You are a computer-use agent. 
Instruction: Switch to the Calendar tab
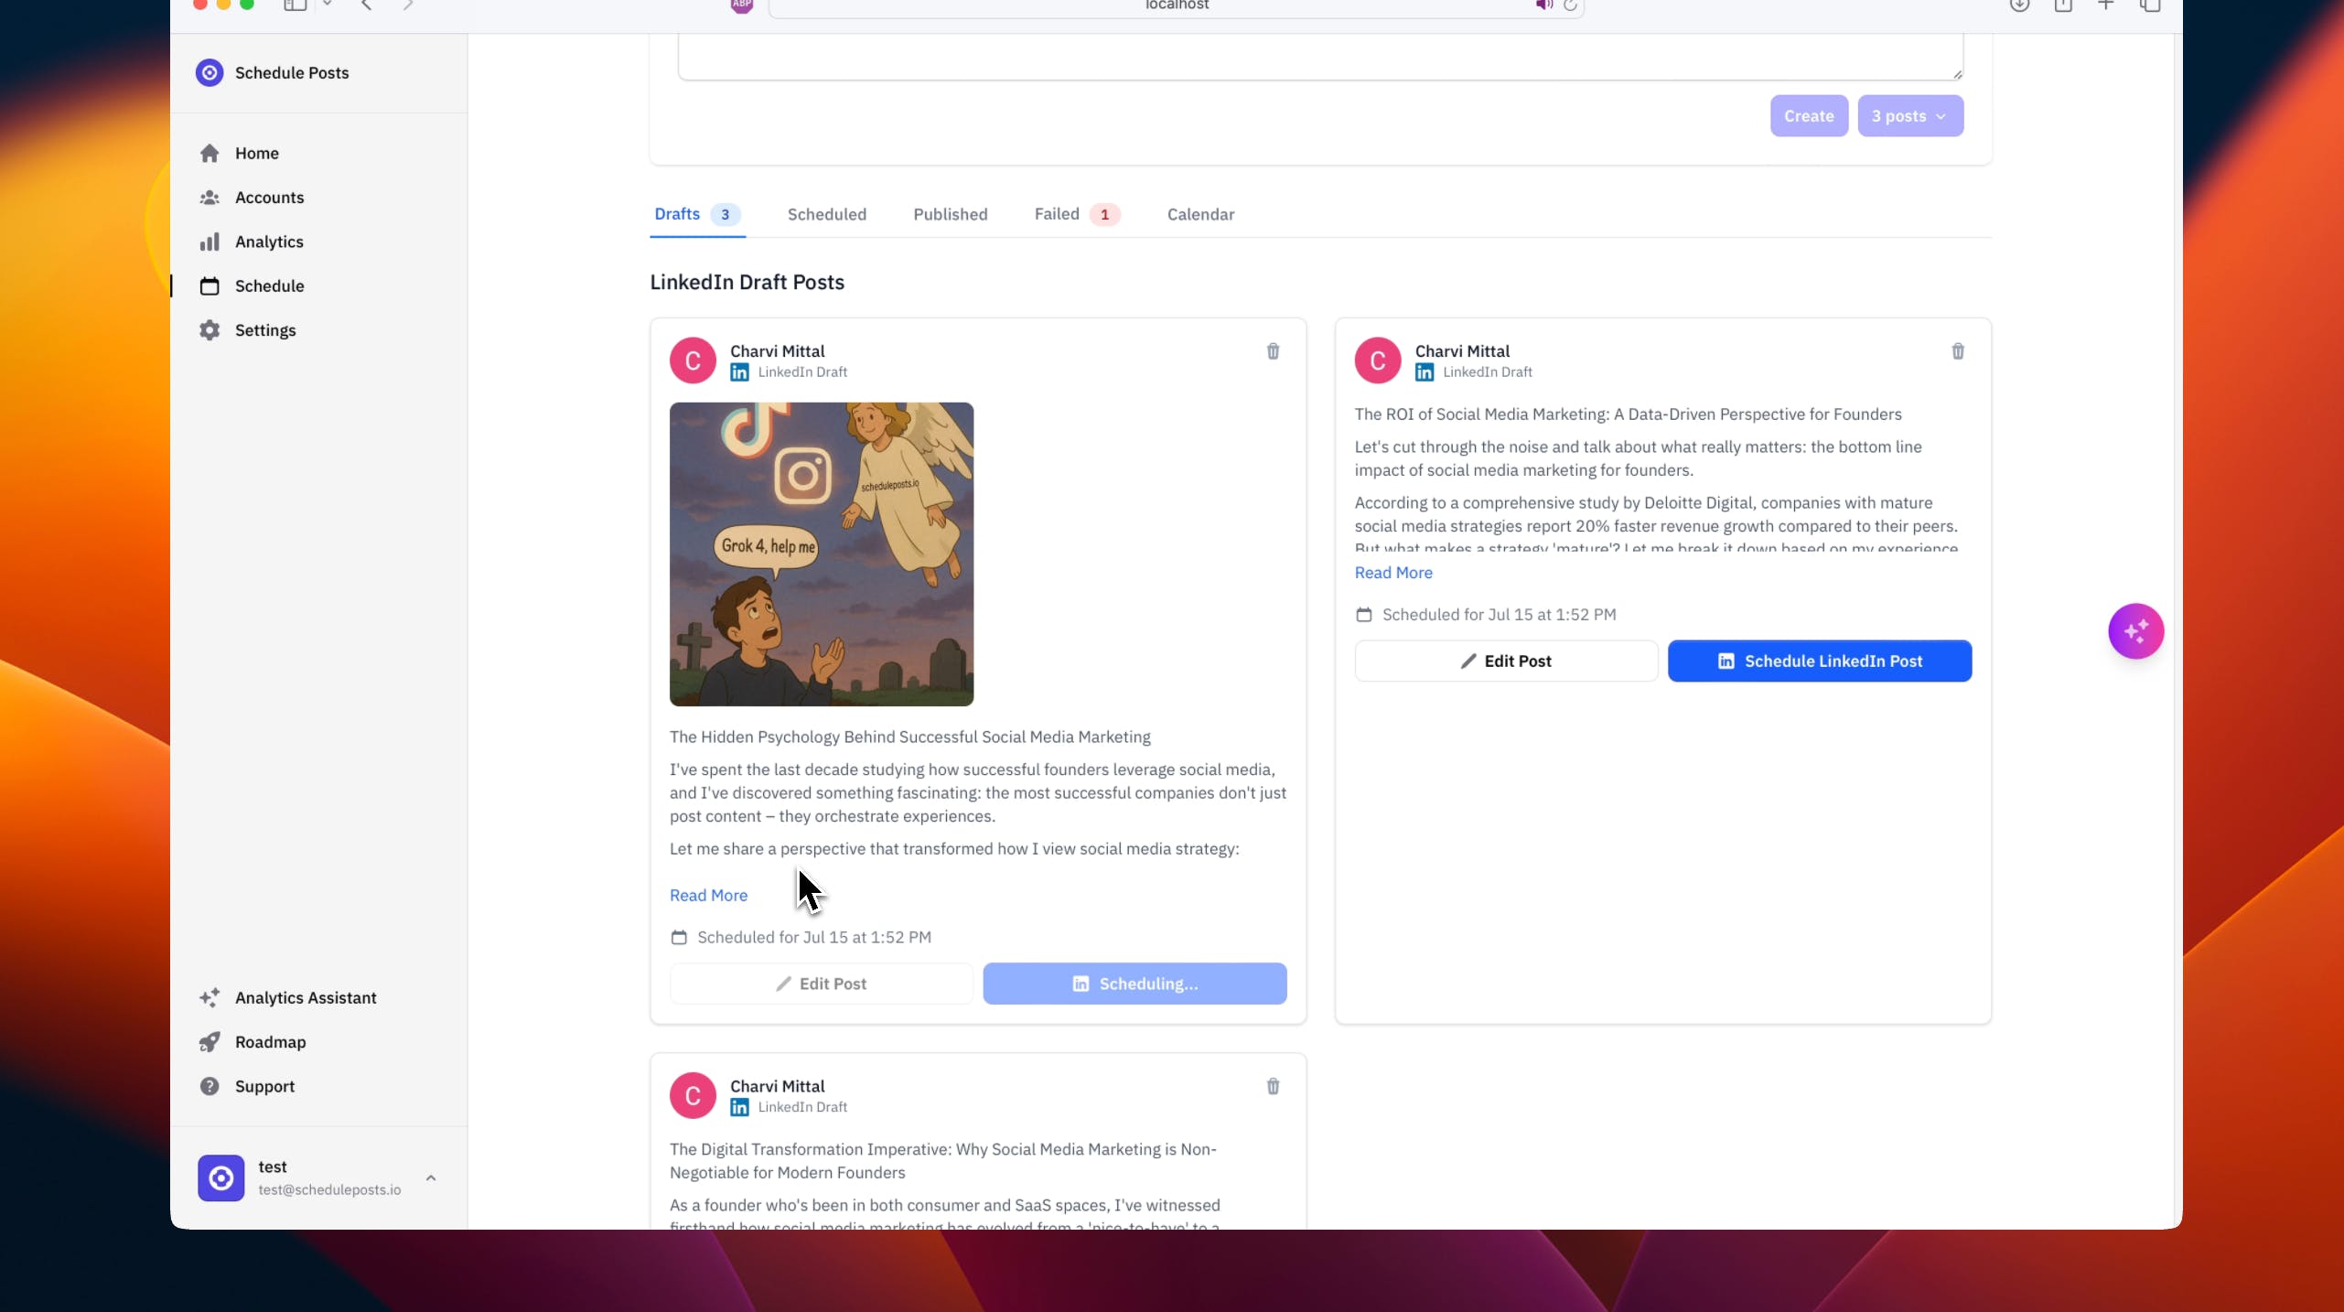1200,214
